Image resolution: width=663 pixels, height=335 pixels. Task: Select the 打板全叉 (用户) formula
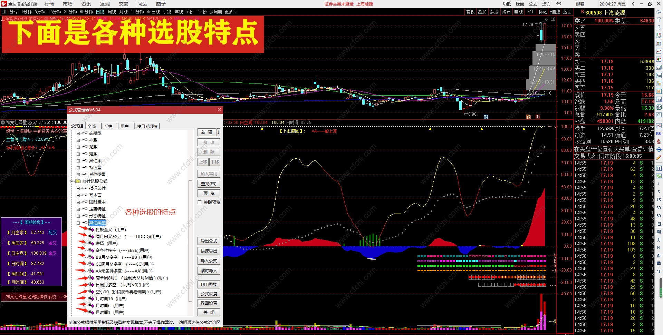111,230
